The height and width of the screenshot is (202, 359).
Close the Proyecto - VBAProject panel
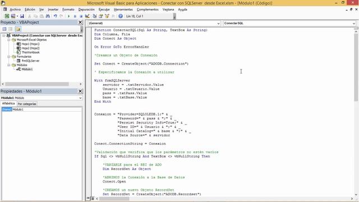coord(80,22)
